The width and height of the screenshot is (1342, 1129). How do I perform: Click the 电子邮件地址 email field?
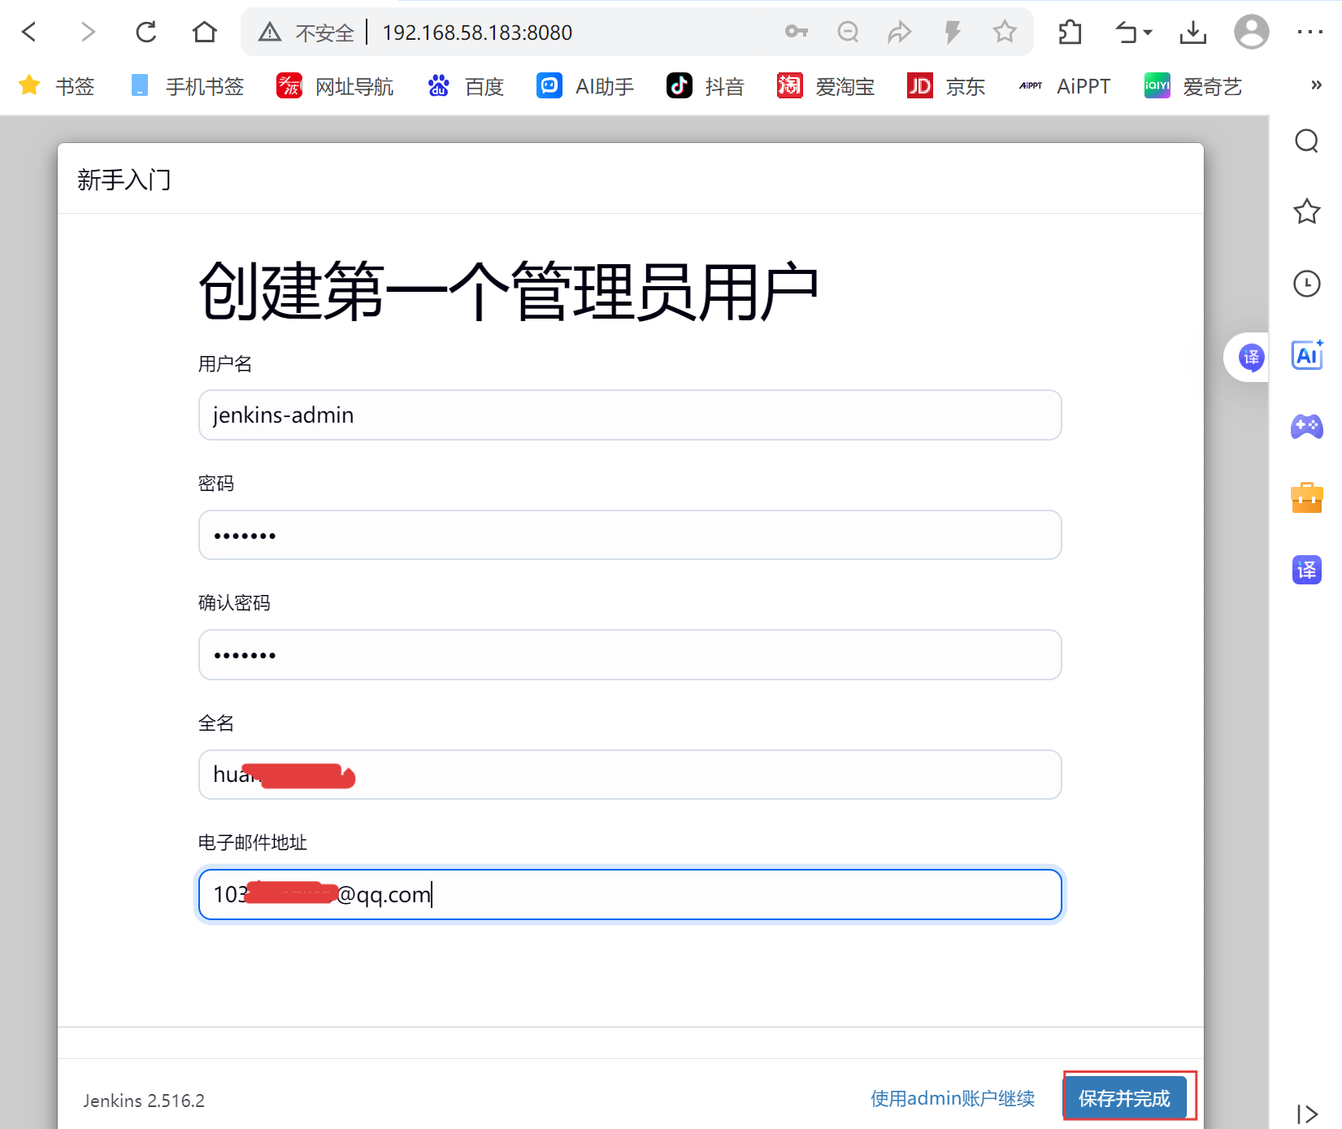point(630,895)
